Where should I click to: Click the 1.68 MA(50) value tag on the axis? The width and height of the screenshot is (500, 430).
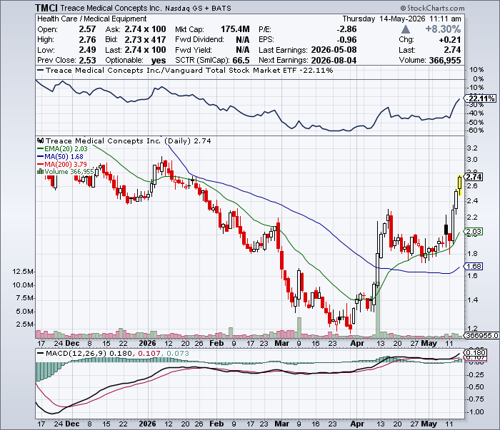(x=474, y=266)
